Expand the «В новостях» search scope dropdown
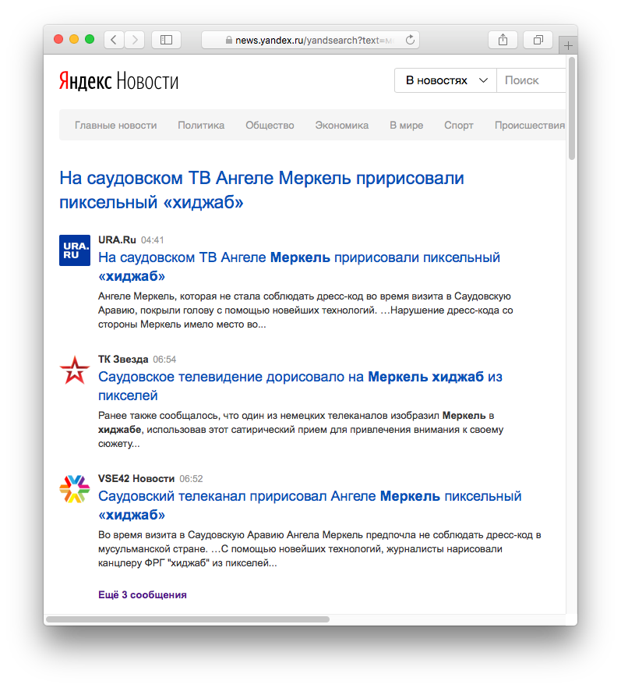Image resolution: width=621 pixels, height=688 pixels. click(x=446, y=80)
